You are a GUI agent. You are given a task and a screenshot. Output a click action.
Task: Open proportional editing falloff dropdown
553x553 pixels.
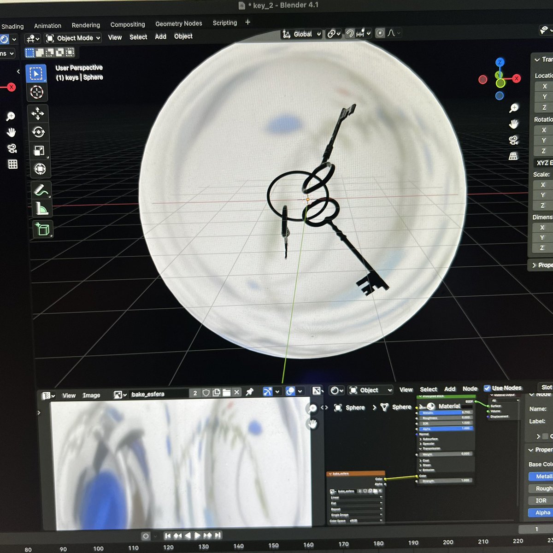[x=394, y=33]
